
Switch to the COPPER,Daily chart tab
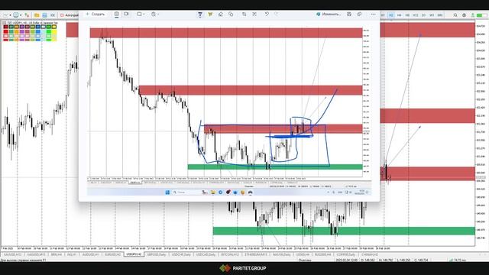345,254
